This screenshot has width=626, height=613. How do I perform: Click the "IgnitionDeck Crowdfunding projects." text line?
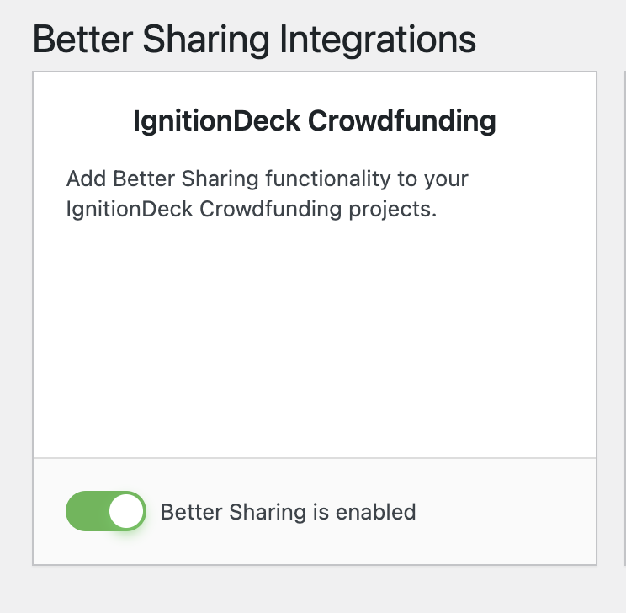[251, 210]
